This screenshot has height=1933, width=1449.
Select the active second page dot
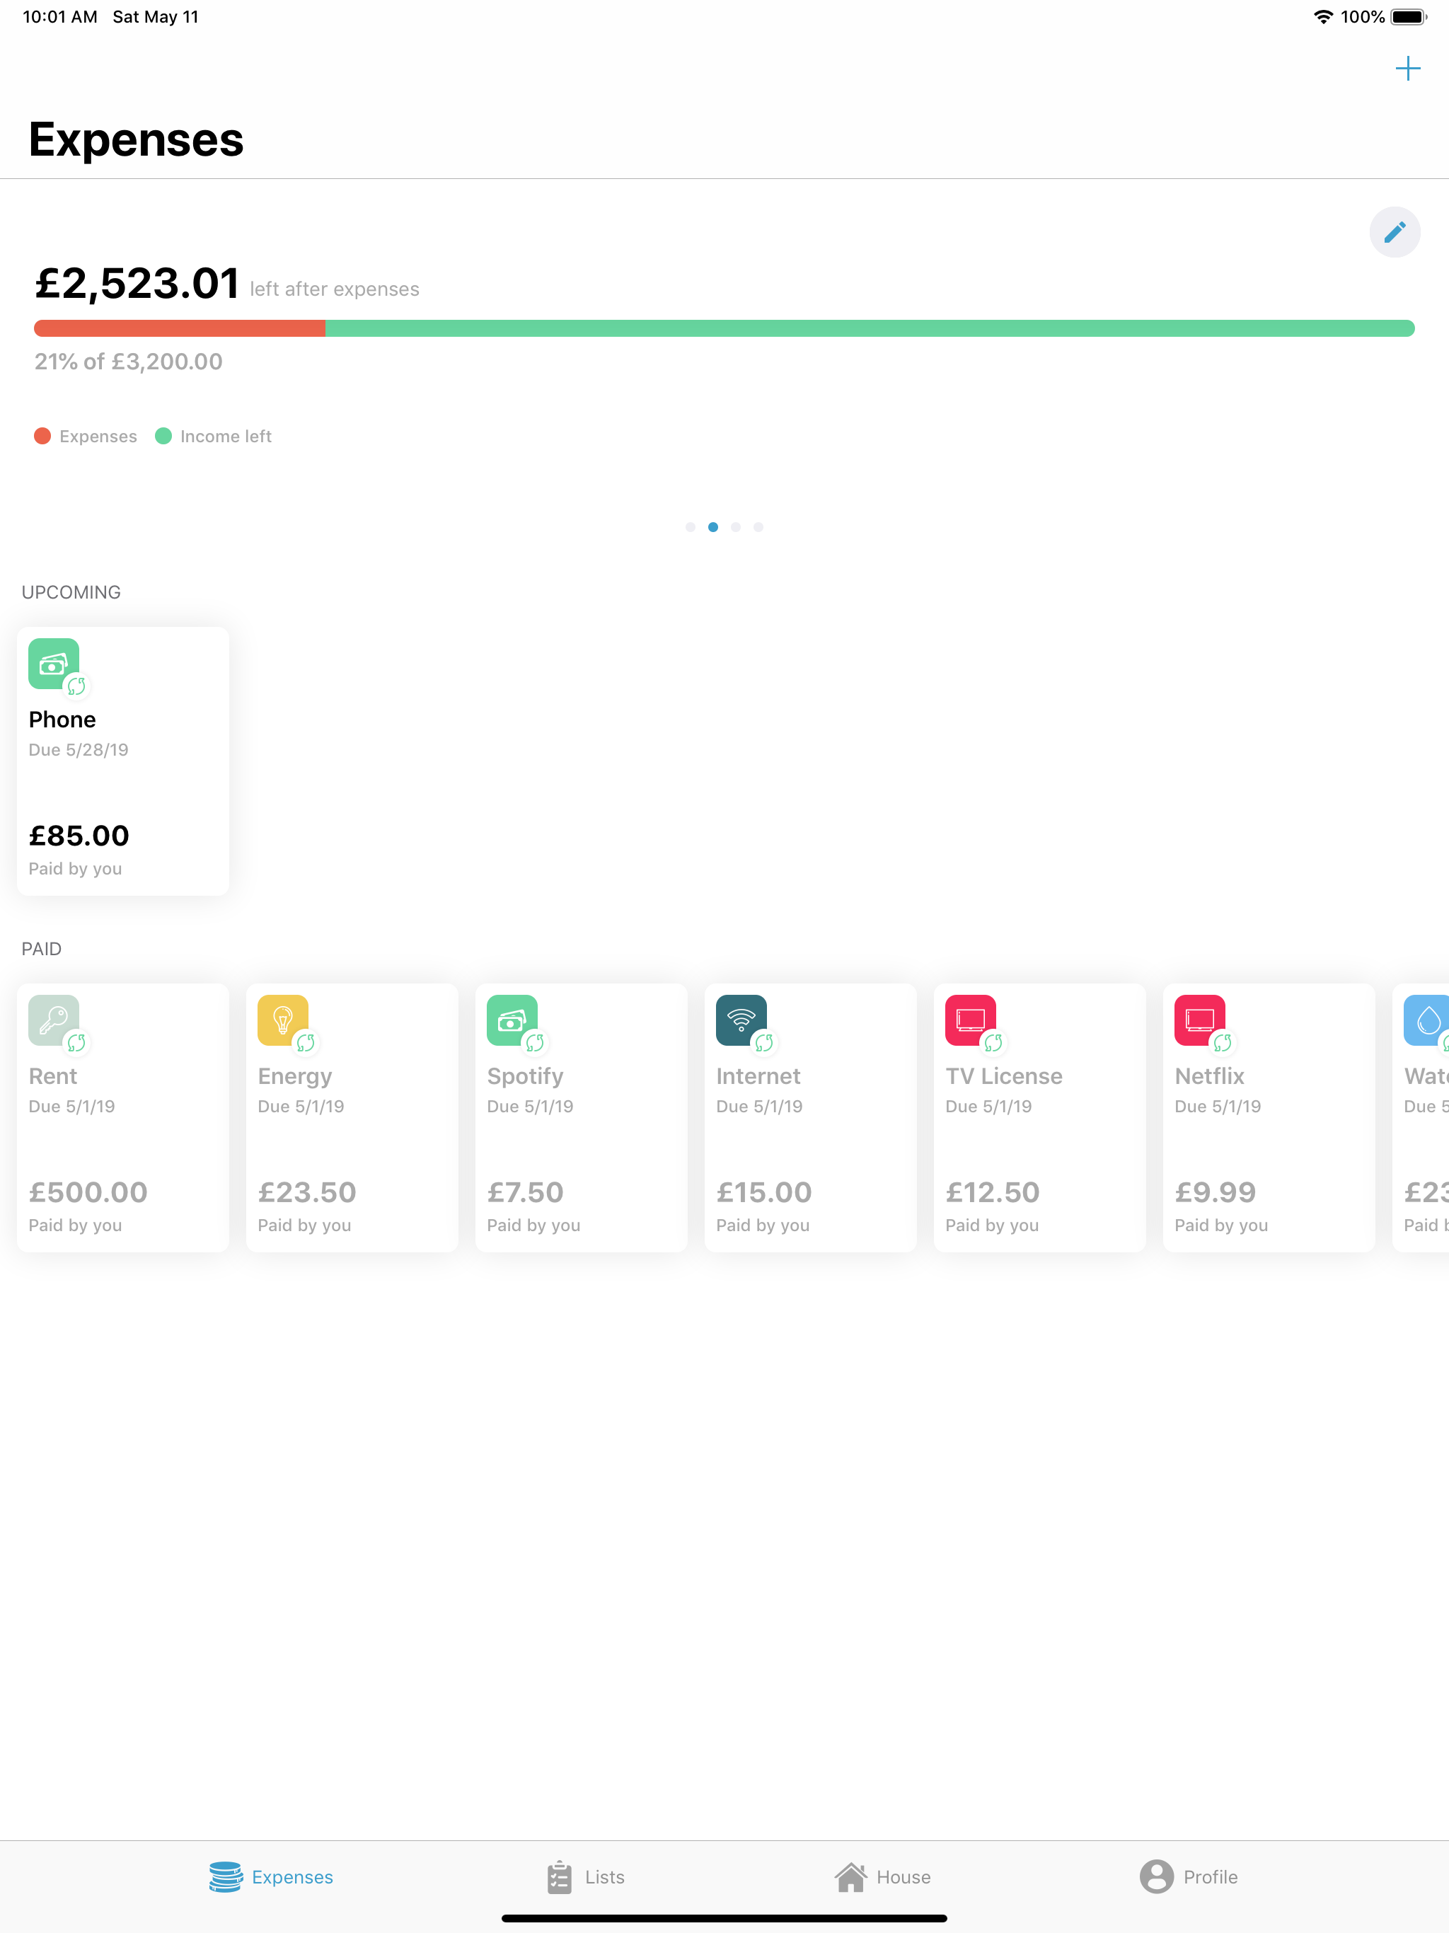(x=713, y=527)
